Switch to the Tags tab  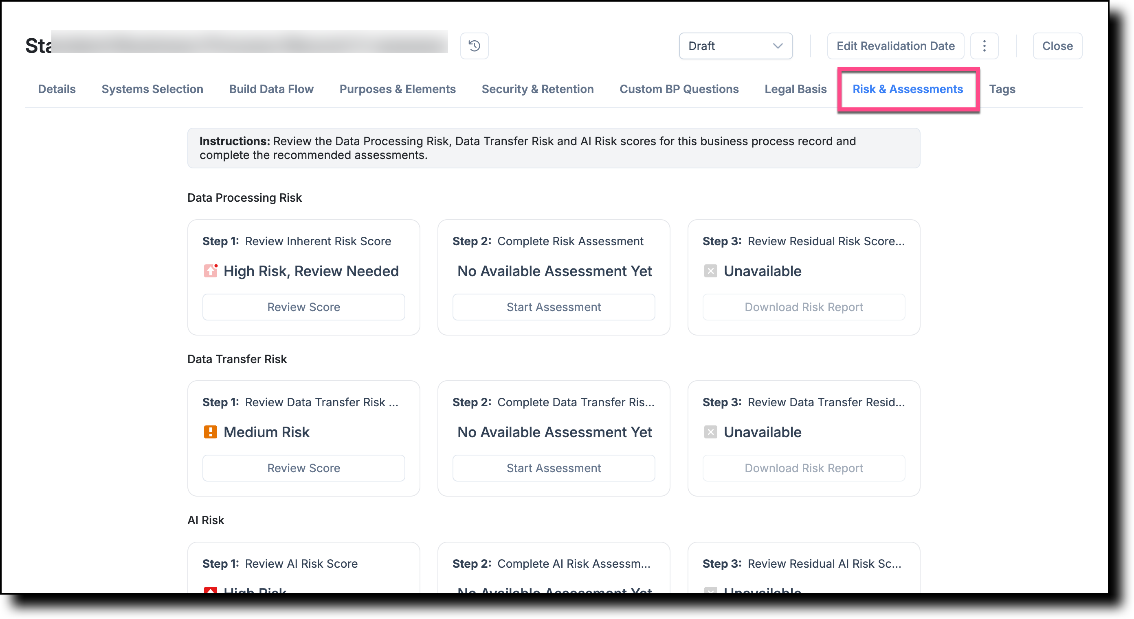point(1002,89)
